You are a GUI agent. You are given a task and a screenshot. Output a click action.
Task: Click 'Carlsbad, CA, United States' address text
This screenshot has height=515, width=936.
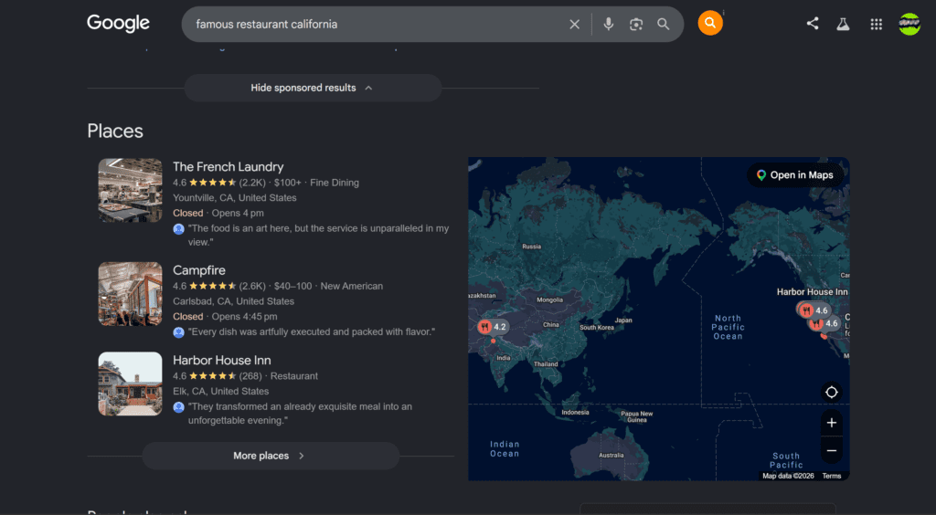tap(233, 301)
